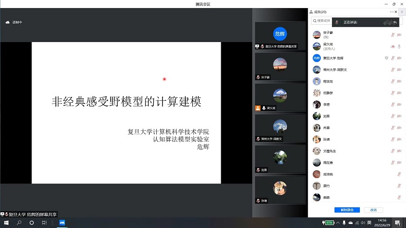406x228 pixels.
Task: Click the orange host badge icon on the video tile
Action: (x=258, y=108)
